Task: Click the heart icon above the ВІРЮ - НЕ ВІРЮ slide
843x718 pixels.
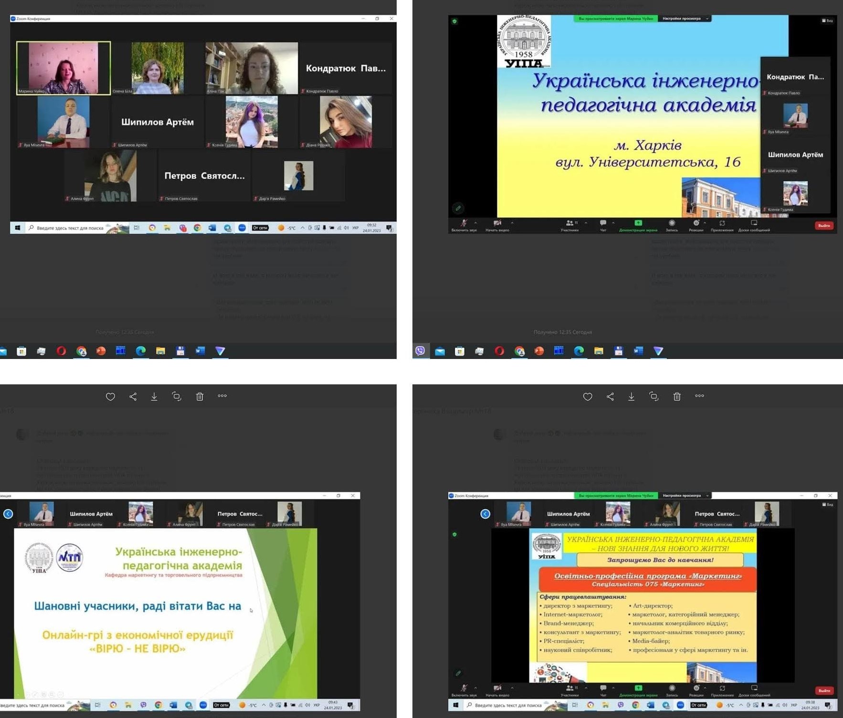Action: (x=110, y=397)
